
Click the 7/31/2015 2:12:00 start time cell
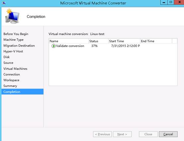coord(126,46)
